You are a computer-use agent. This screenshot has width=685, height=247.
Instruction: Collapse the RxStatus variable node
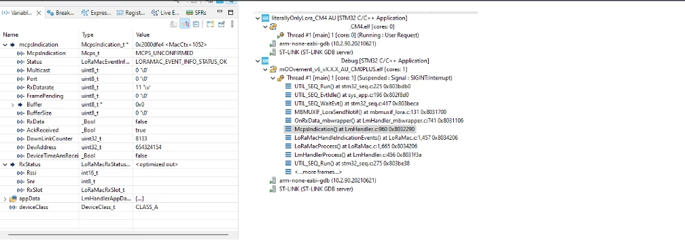tap(5, 164)
